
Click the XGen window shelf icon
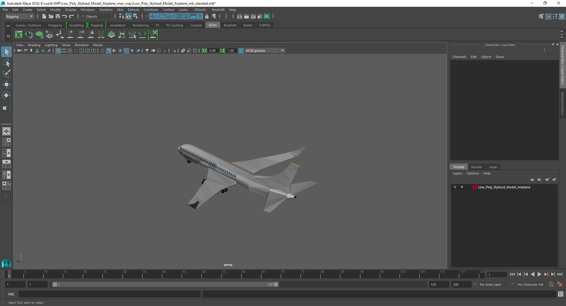click(x=19, y=35)
